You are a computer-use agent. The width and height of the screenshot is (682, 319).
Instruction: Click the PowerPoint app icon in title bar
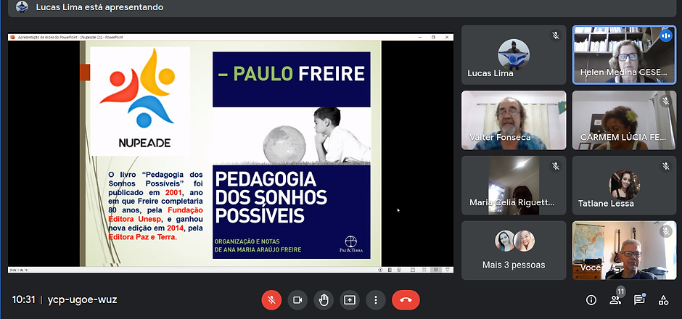coord(12,38)
